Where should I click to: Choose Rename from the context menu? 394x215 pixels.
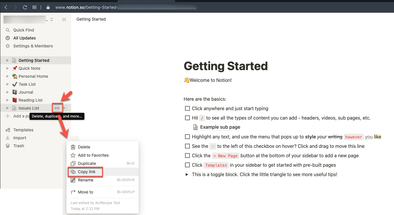point(102,180)
